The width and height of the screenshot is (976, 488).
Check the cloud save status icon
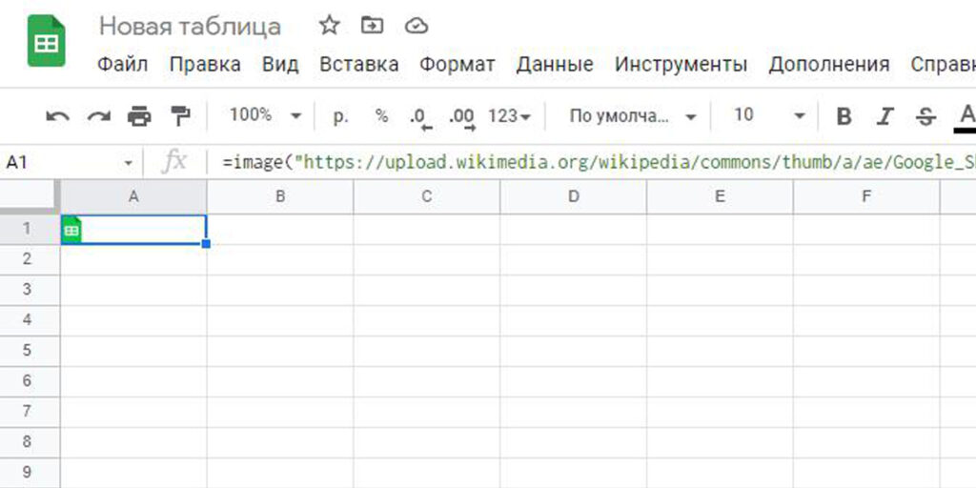(417, 26)
